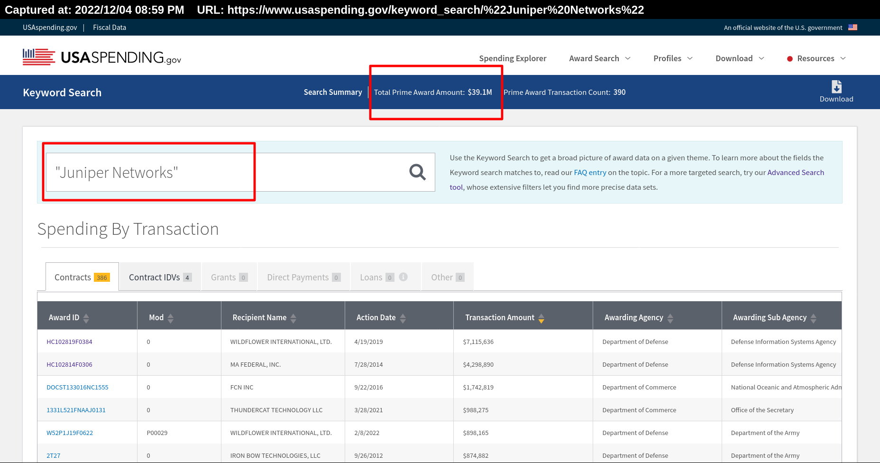Click FCN INC recipient cell
The image size is (880, 463).
(x=242, y=387)
